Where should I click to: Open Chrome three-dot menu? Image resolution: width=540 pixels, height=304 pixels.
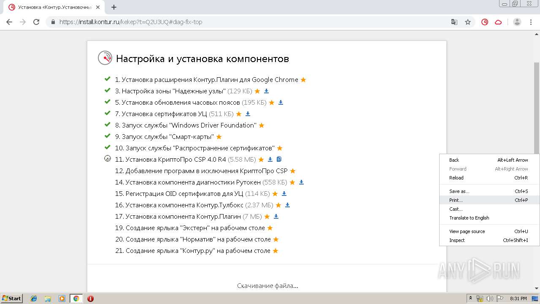click(x=531, y=22)
